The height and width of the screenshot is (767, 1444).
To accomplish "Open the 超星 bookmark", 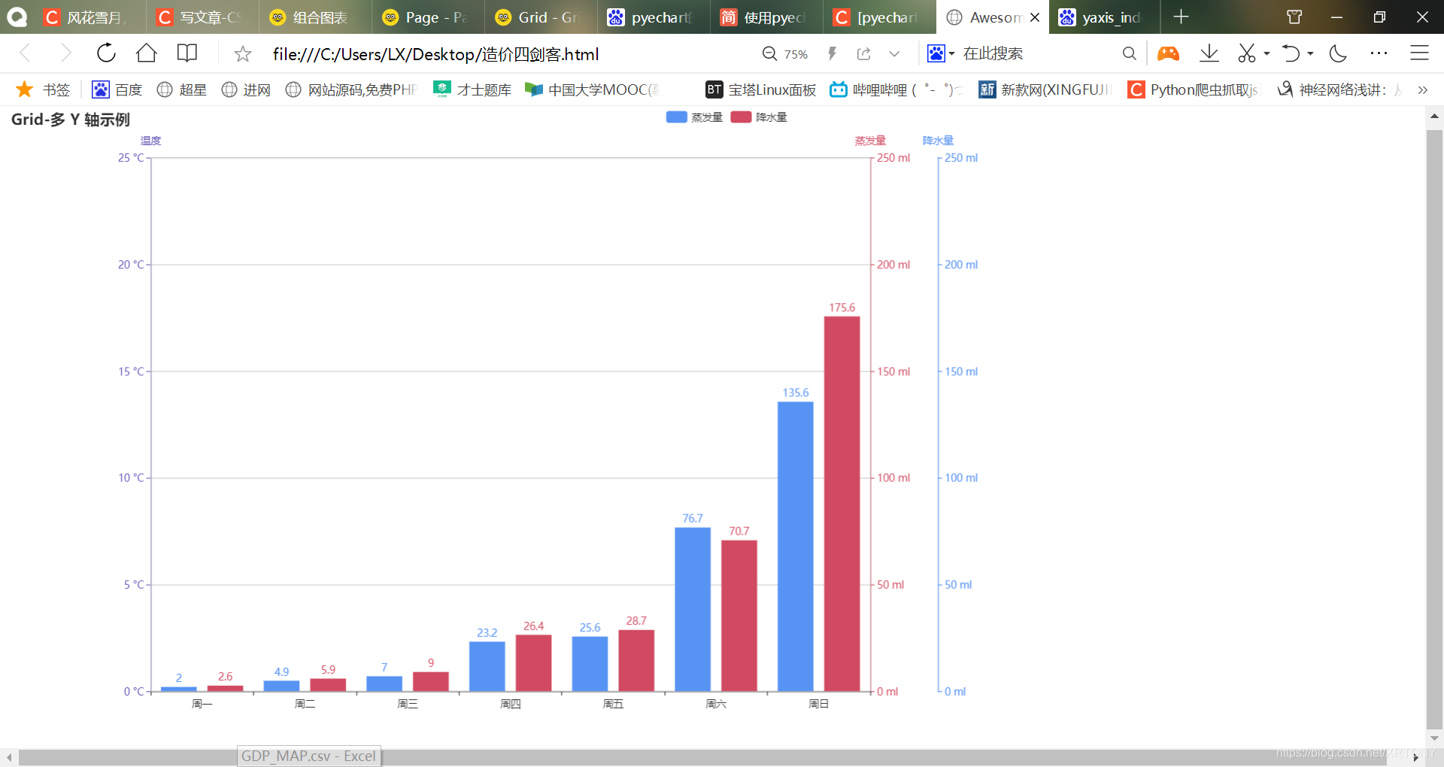I will (181, 89).
